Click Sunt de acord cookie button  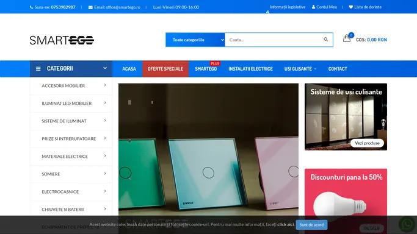pos(311,225)
